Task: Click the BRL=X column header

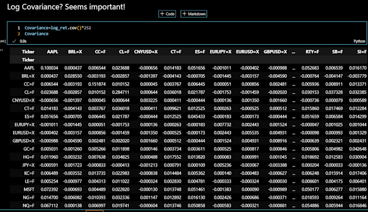Action: pos(75,52)
